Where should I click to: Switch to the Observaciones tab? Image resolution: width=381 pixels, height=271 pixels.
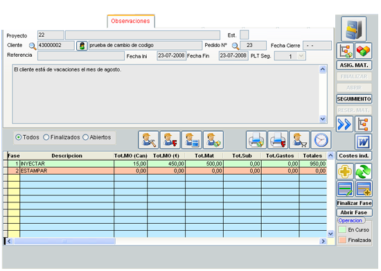click(x=131, y=21)
